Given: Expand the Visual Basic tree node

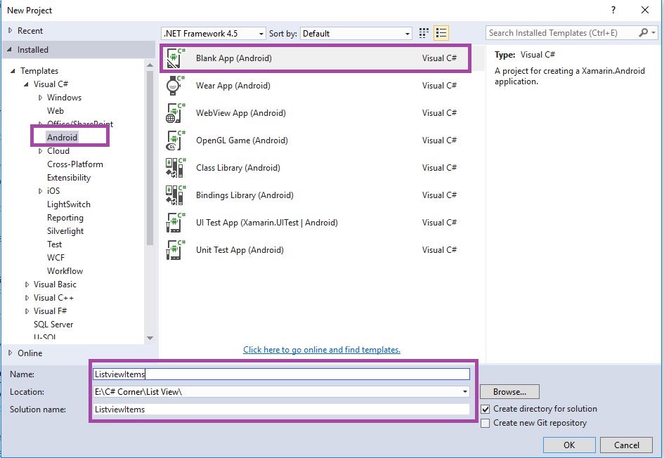Looking at the screenshot, I should (27, 284).
